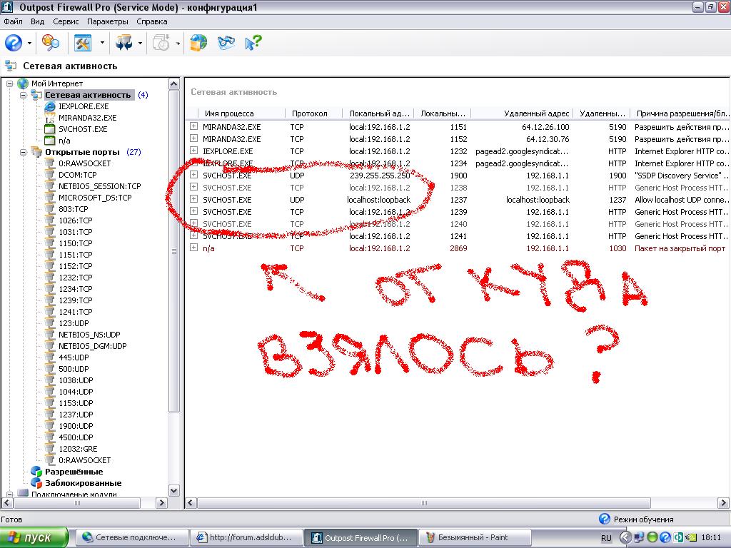Click the Разрешённые item in left tree
The height and width of the screenshot is (548, 731).
74,472
